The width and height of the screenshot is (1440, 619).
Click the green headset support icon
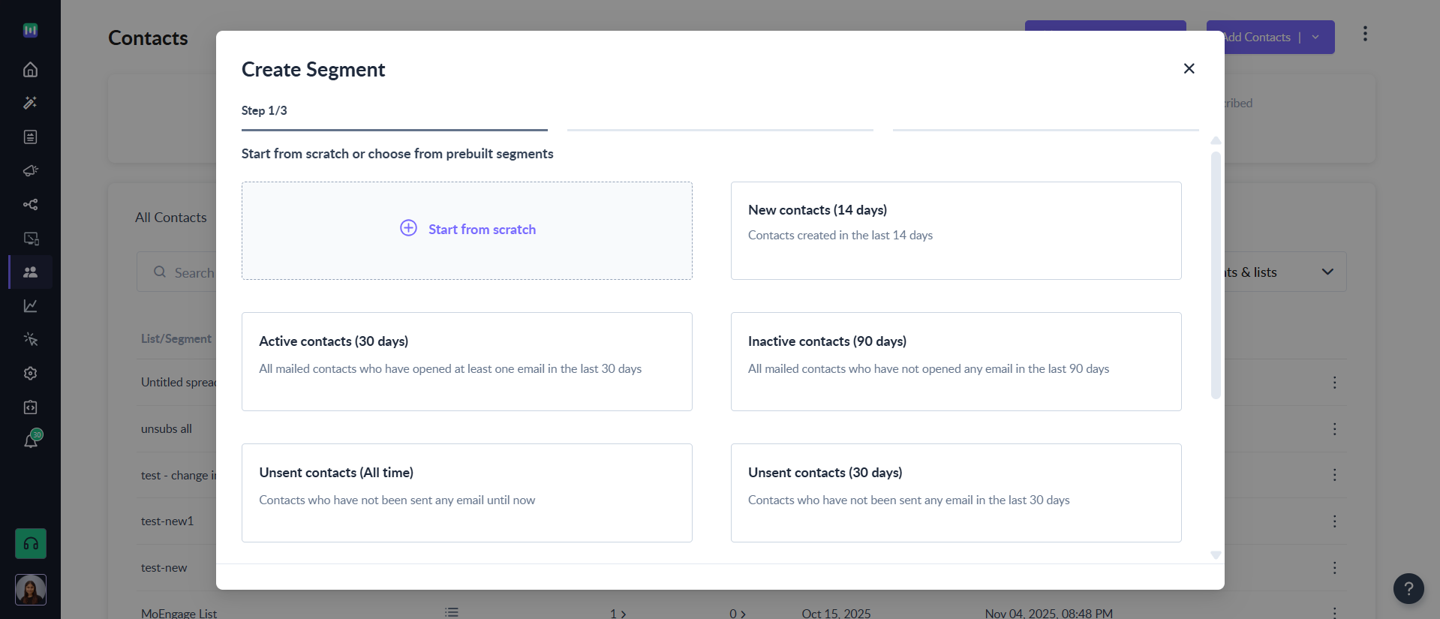[x=31, y=544]
